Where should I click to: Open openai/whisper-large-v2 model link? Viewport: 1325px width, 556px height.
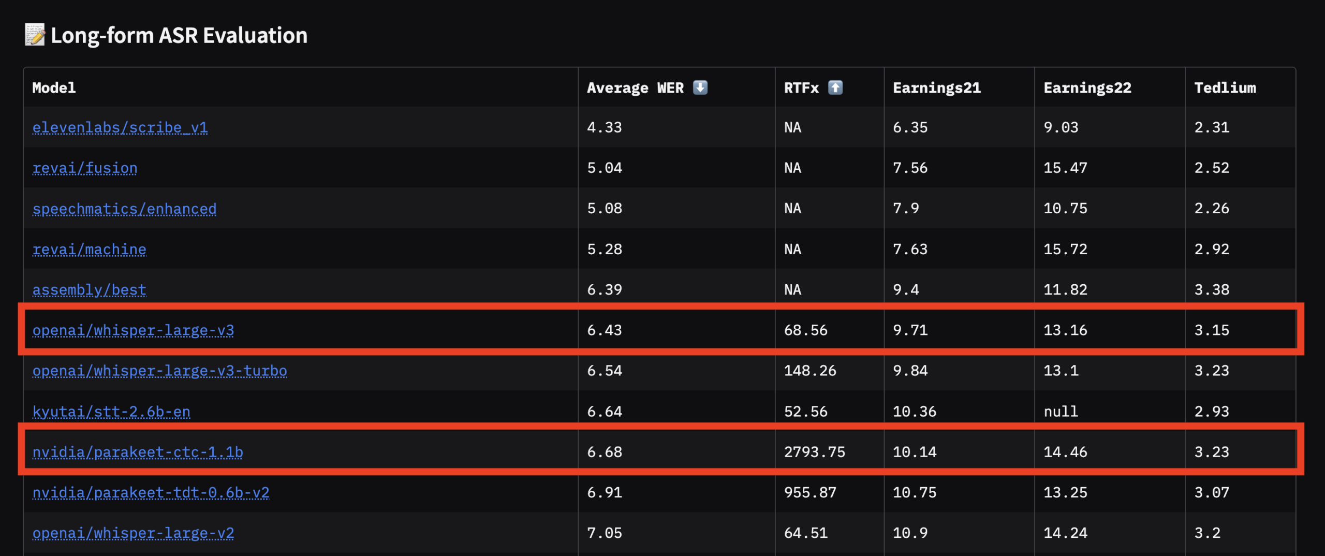tap(133, 533)
